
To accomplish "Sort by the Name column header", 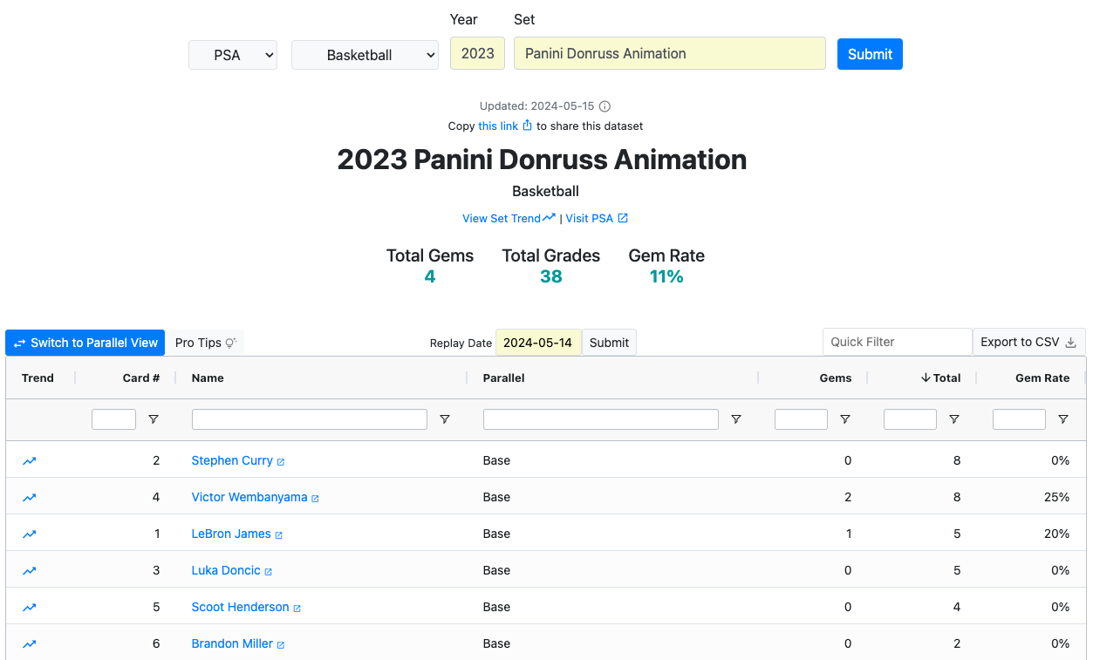I will [x=208, y=378].
